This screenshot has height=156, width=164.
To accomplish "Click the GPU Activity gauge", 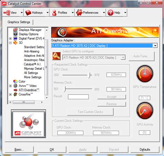I will (x=145, y=111).
